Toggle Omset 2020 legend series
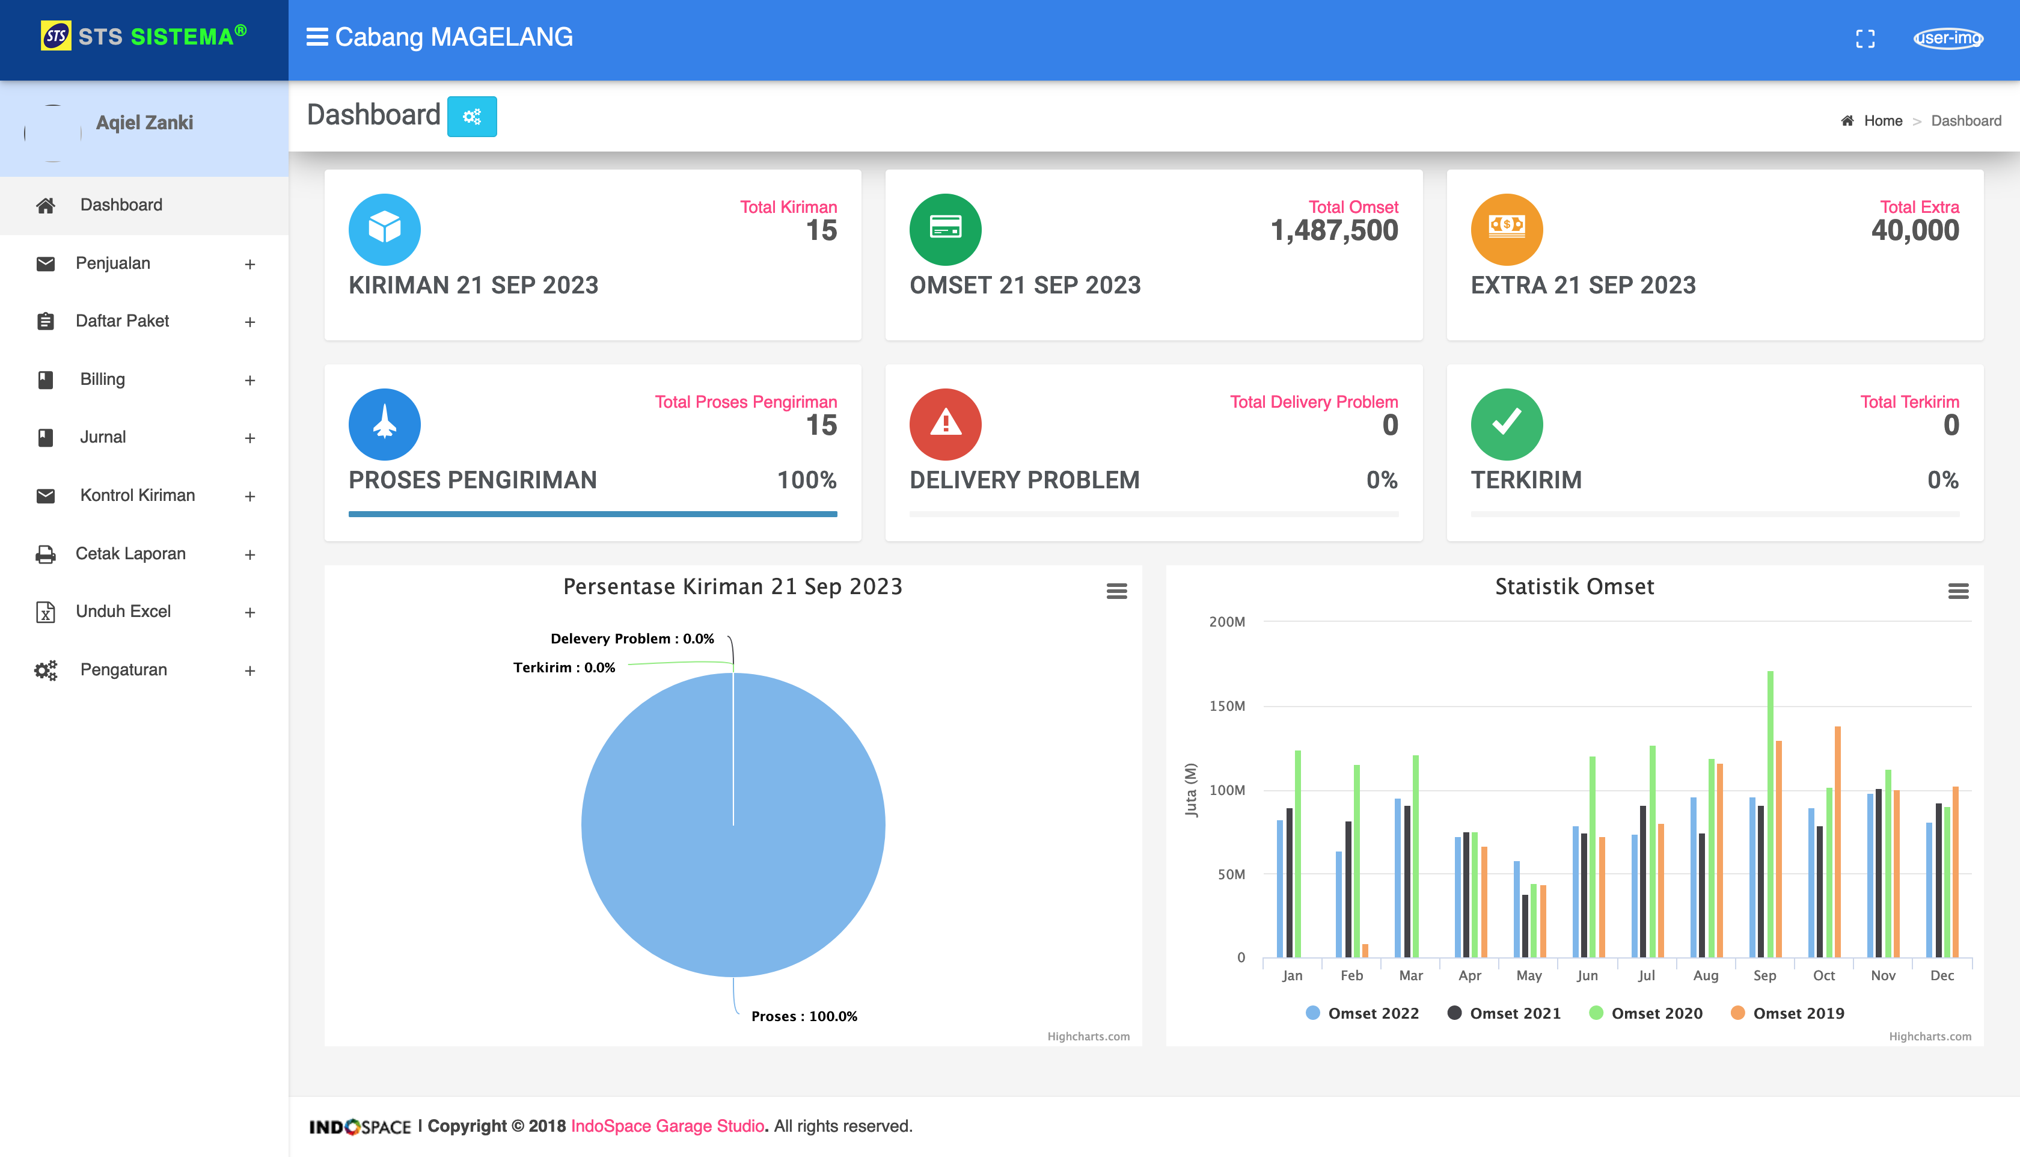This screenshot has width=2020, height=1157. click(1645, 1013)
